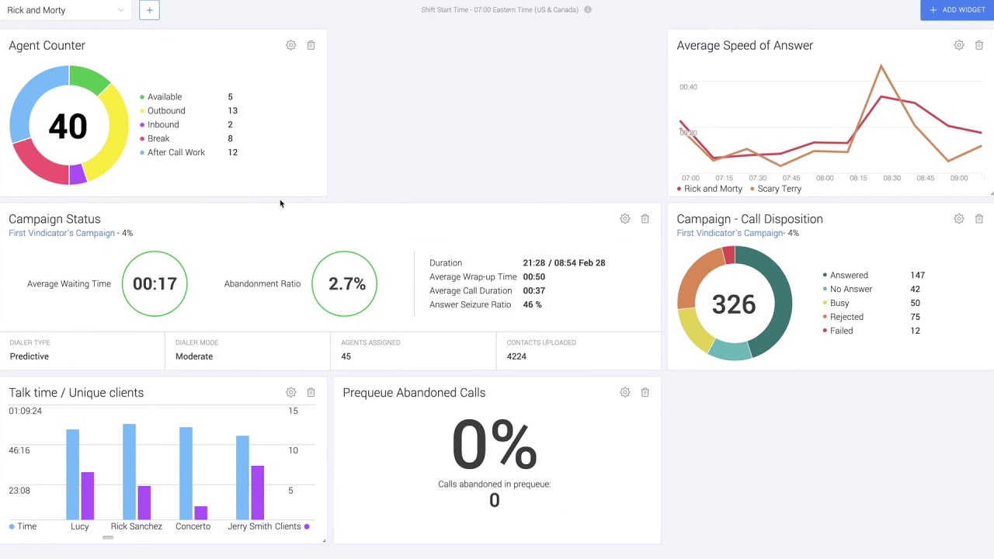Viewport: 994px width, 559px height.
Task: Click the 40 total in Agent Counter donut
Action: point(68,127)
